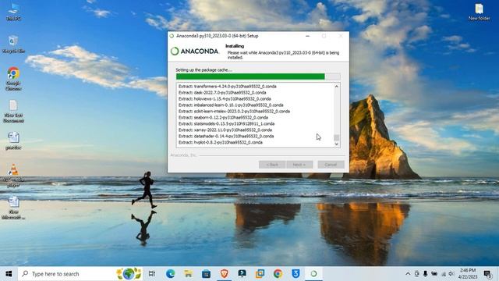The width and height of the screenshot is (499, 281).
Task: Open network status tray icon
Action: pos(443,274)
